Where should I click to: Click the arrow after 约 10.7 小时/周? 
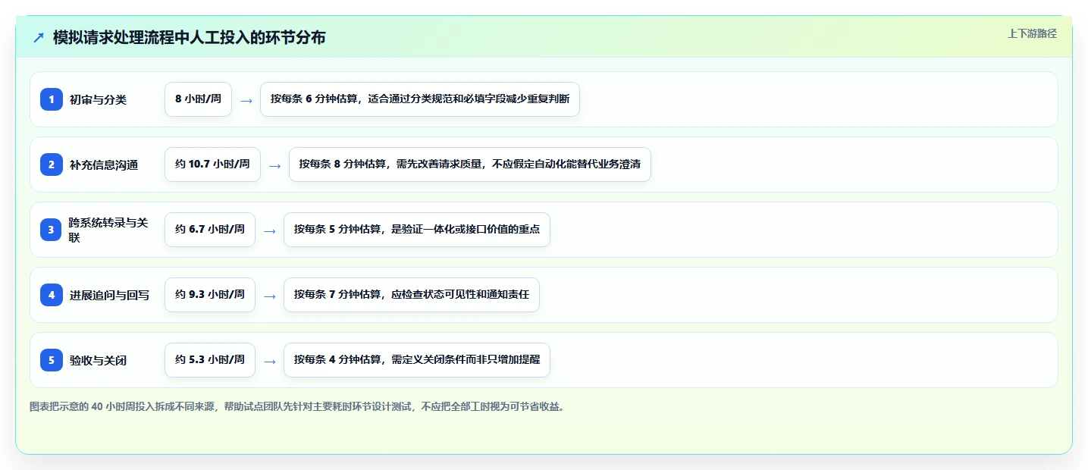click(x=274, y=165)
